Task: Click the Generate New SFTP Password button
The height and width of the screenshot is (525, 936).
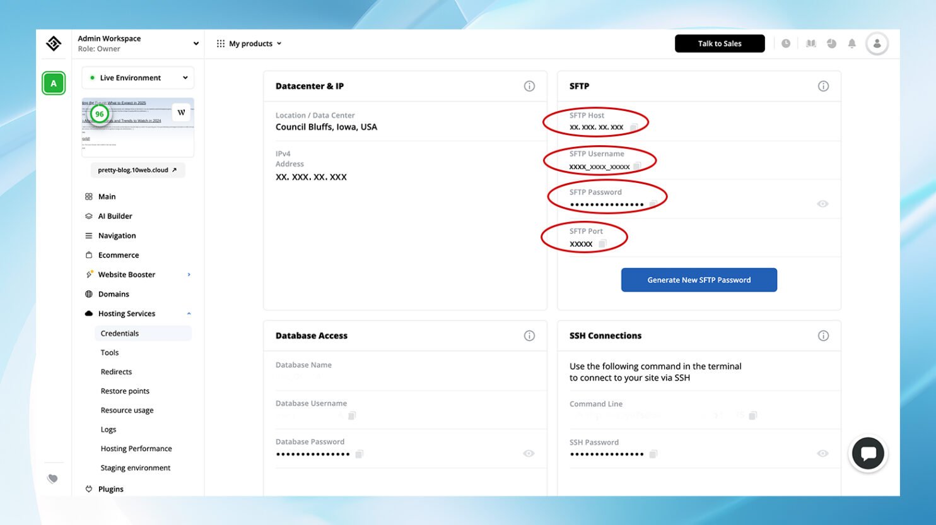Action: click(699, 280)
